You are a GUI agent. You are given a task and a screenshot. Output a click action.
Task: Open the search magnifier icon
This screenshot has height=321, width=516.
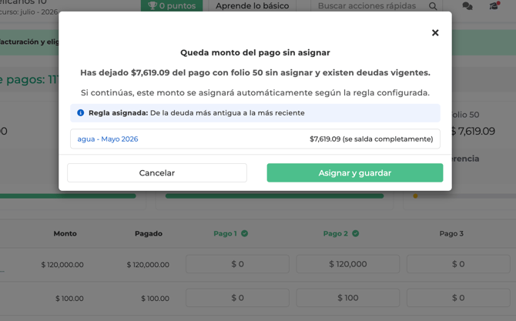click(433, 6)
